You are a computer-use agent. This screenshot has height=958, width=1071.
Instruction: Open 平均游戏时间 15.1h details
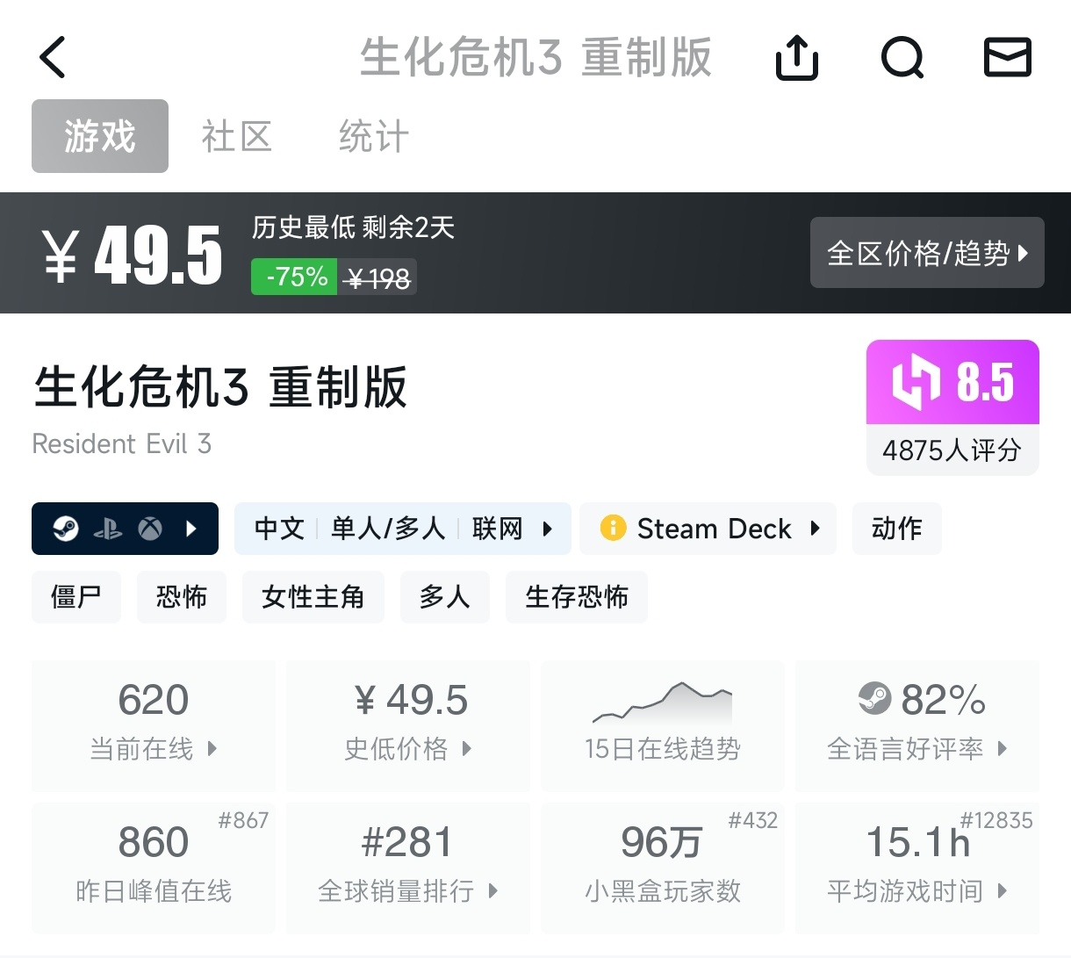click(917, 868)
